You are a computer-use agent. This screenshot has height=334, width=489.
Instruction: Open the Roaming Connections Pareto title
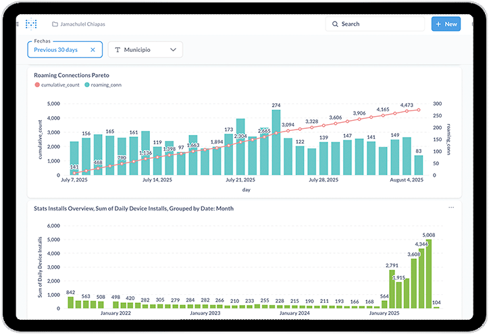pos(72,75)
